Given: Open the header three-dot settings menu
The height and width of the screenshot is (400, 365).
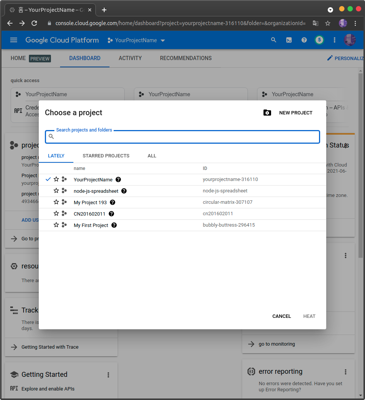Looking at the screenshot, I should tap(334, 40).
